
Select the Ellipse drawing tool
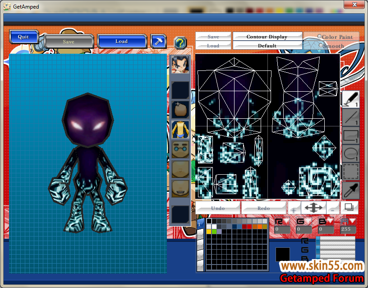point(350,153)
